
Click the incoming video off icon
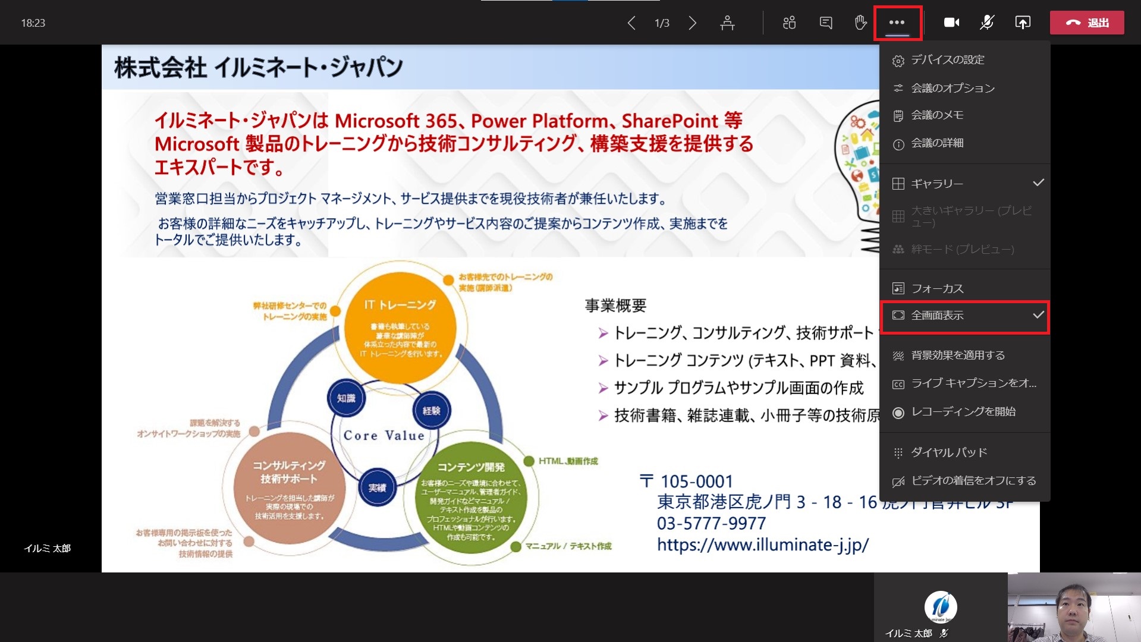point(898,481)
